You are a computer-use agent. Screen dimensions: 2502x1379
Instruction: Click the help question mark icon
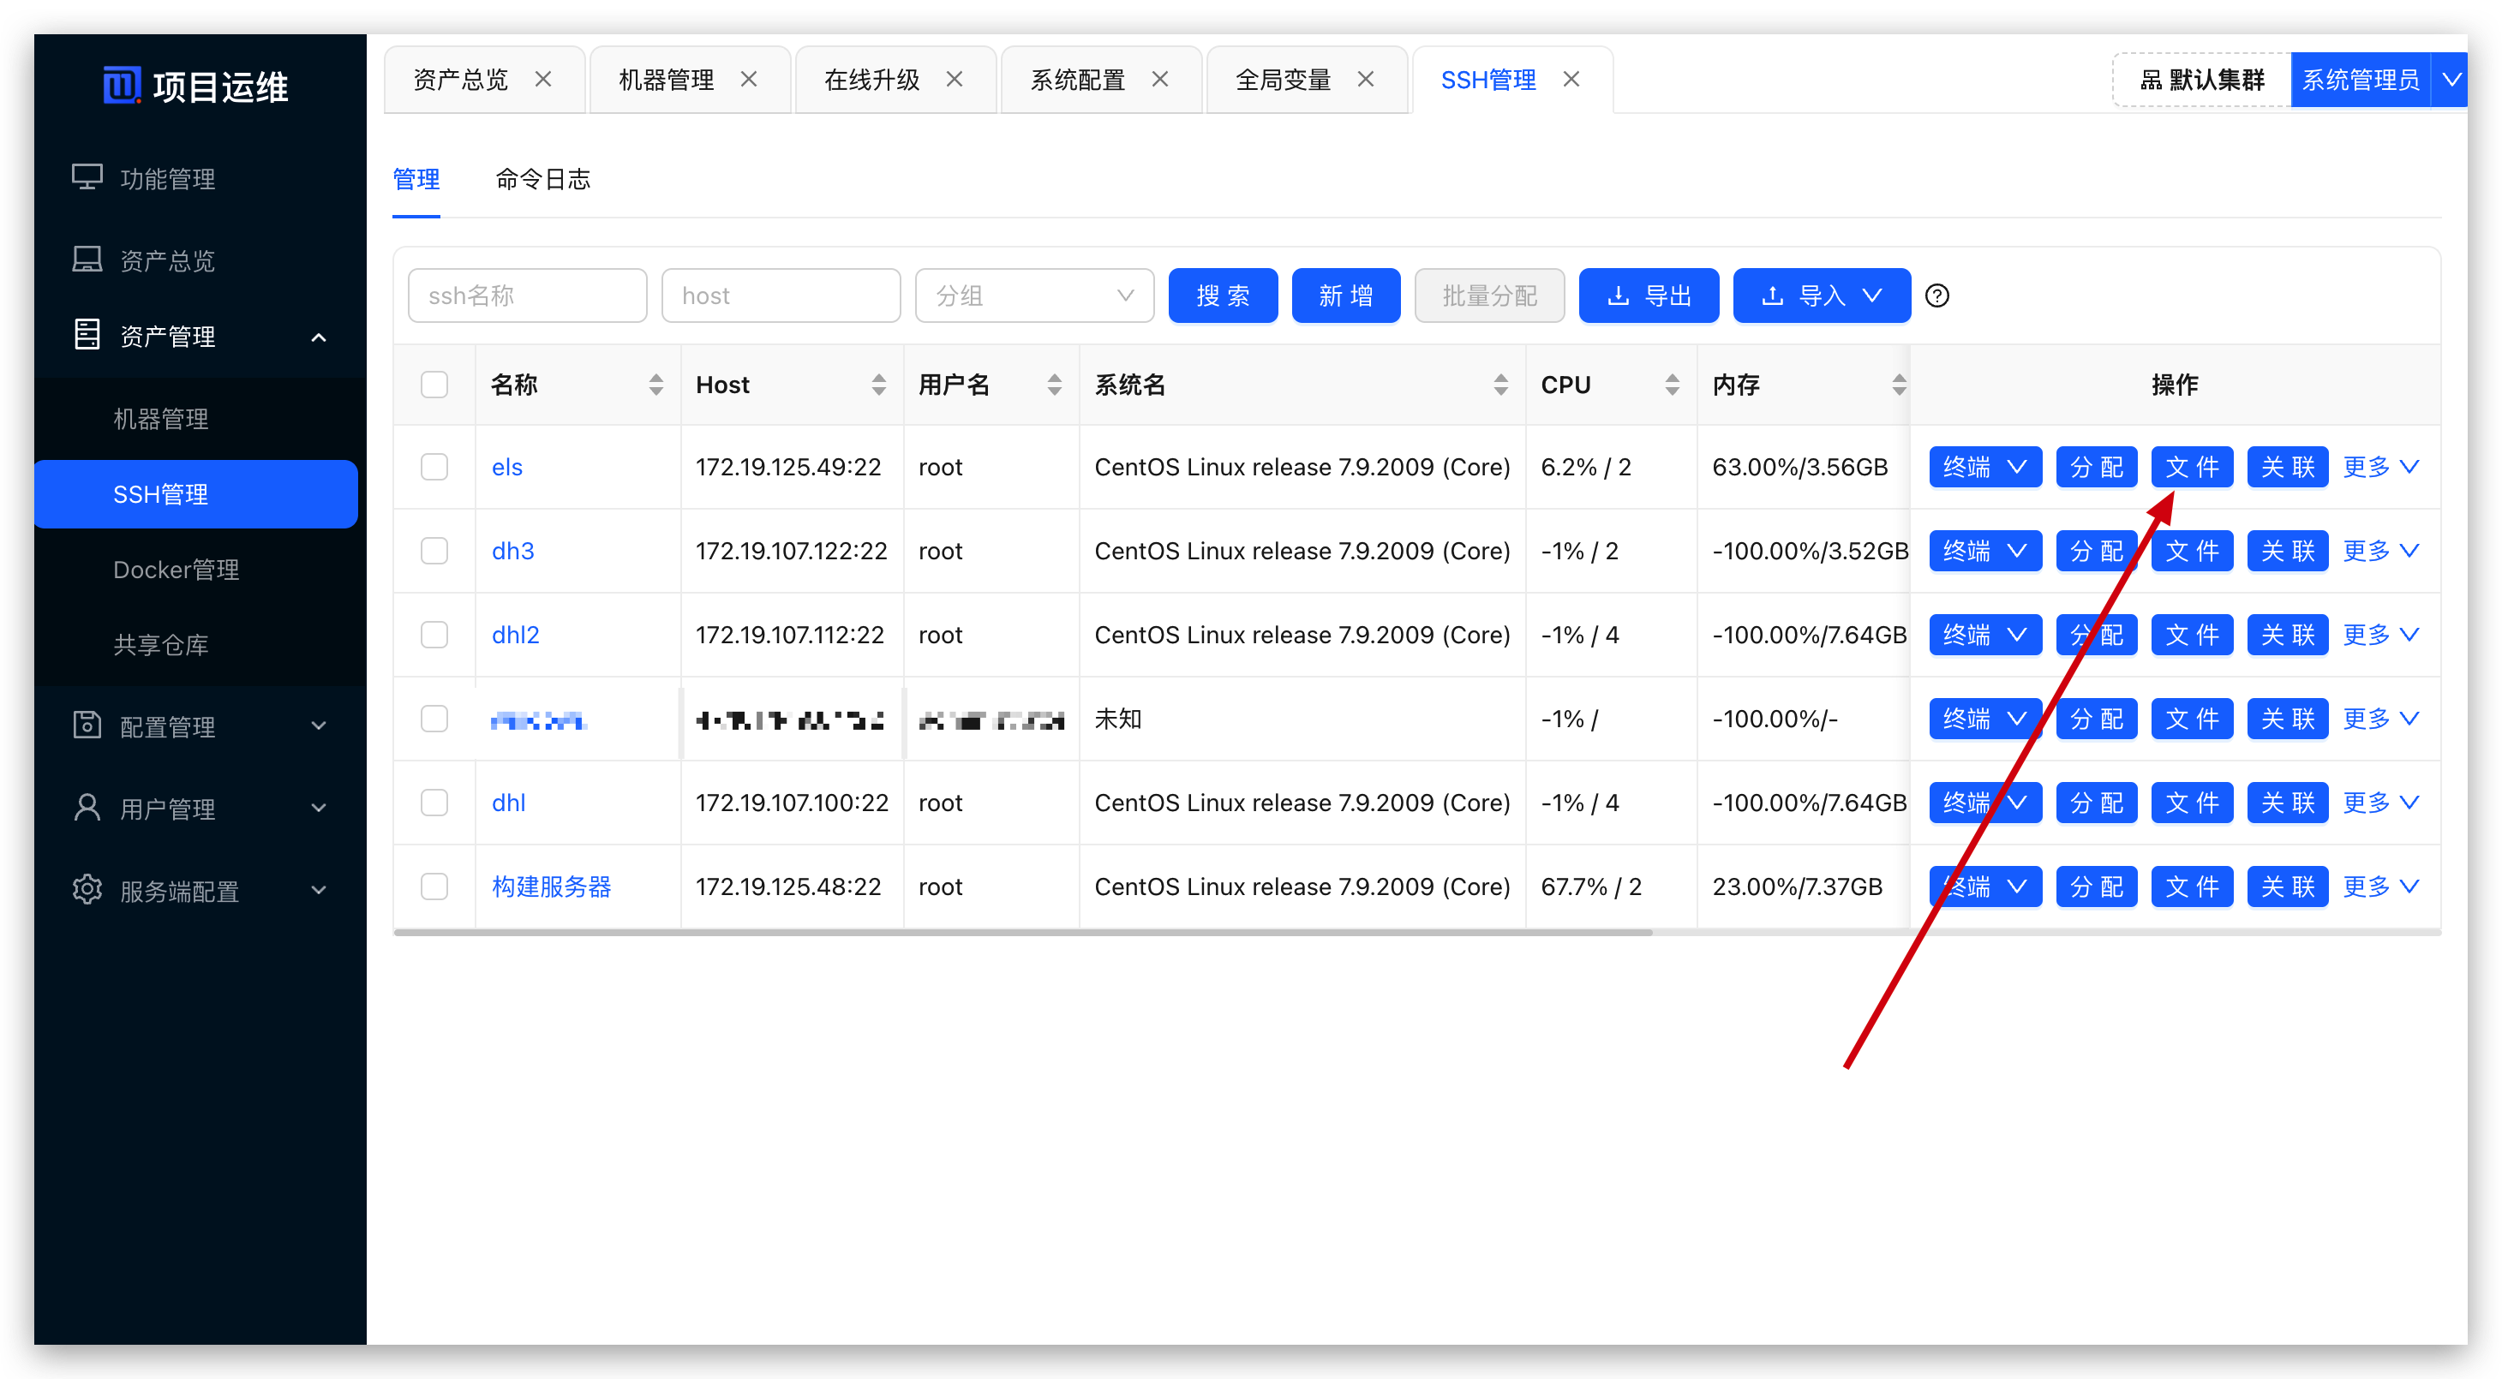click(1936, 295)
